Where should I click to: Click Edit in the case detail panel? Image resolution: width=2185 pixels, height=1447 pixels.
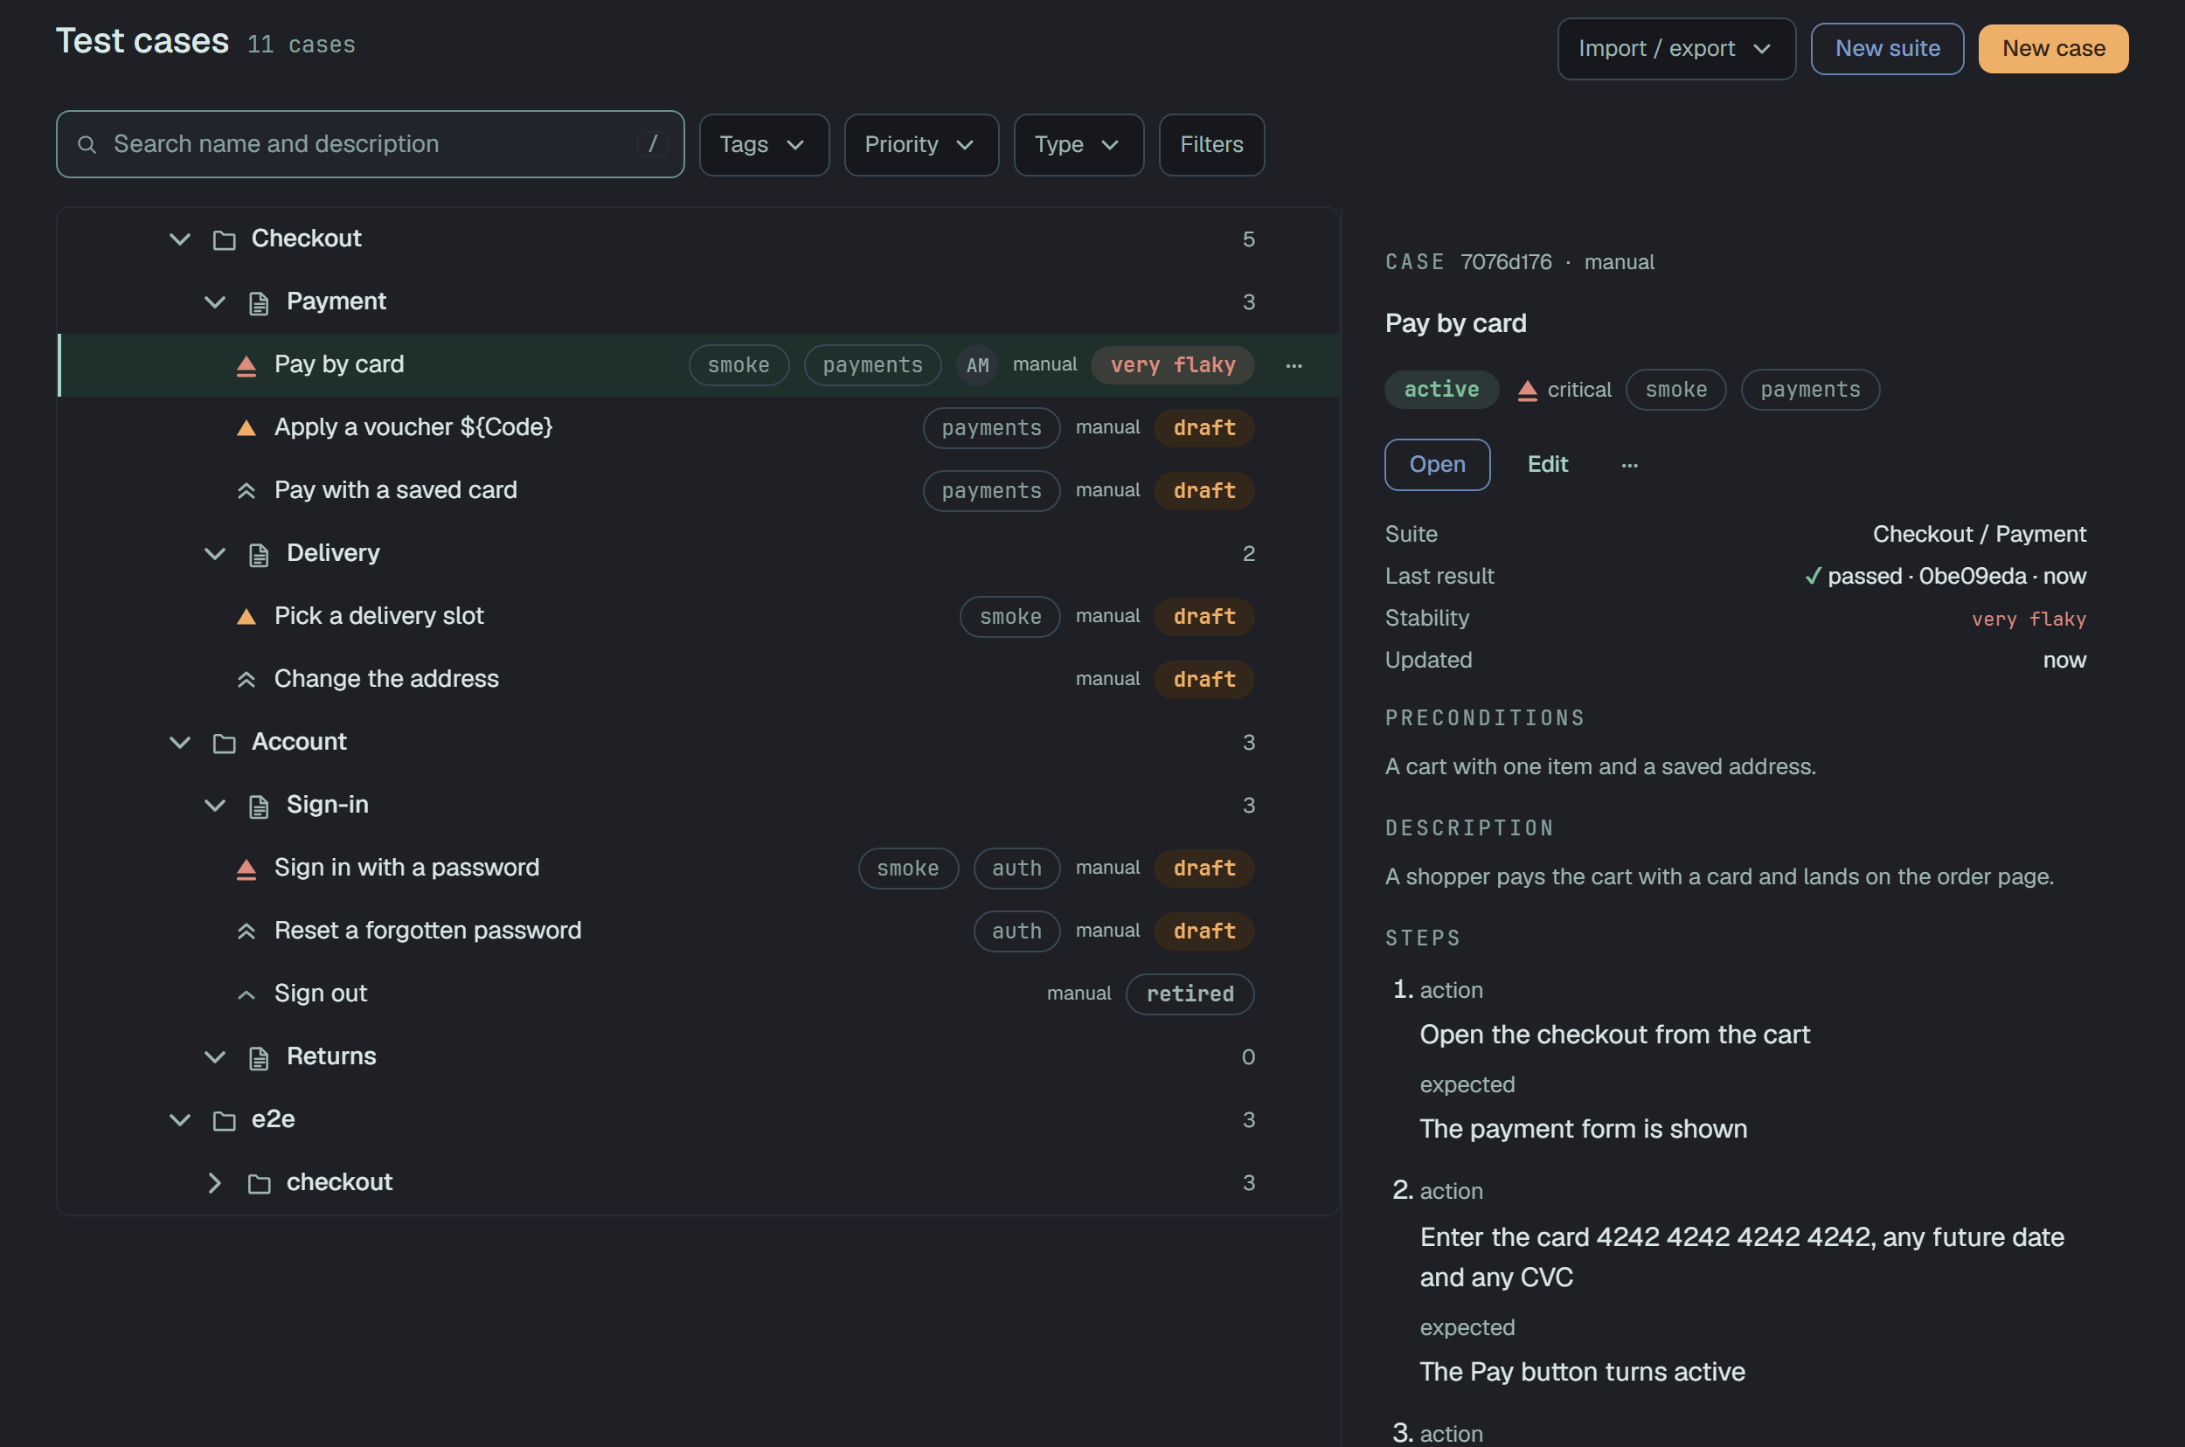coord(1547,465)
